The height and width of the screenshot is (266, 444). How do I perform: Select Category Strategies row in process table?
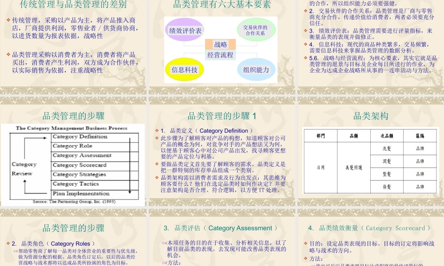point(95,175)
